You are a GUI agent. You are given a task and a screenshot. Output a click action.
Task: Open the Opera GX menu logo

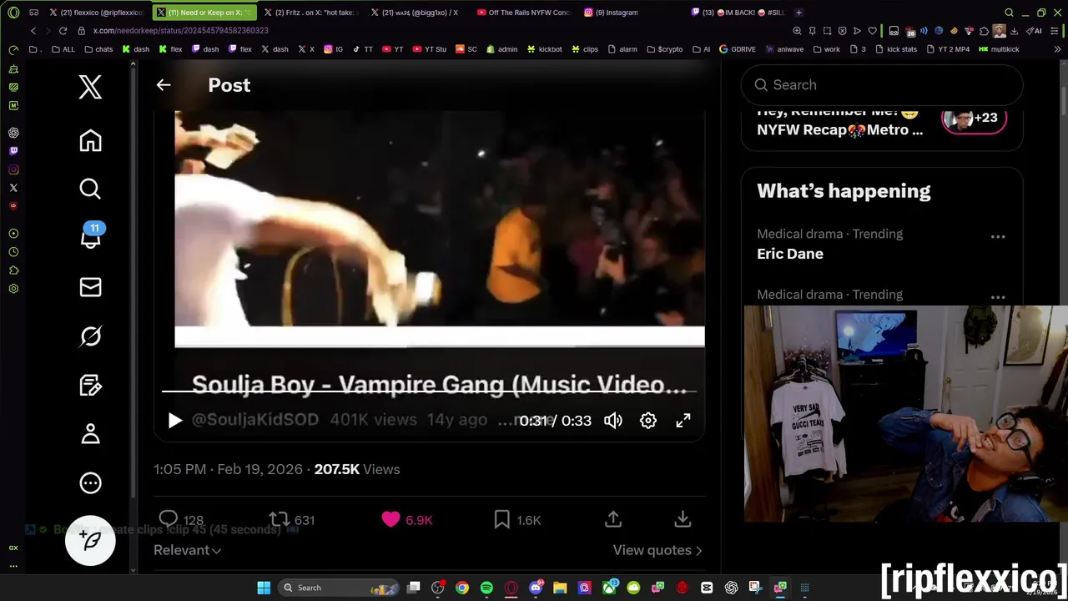(x=13, y=13)
